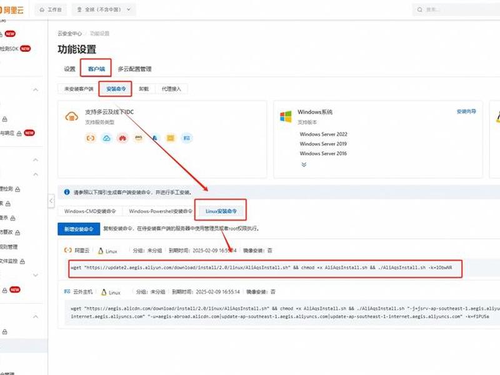Click Windows Server 2019 text
This screenshot has height=375, width=500.
(323, 144)
